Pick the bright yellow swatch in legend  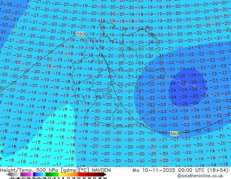pos(59,174)
